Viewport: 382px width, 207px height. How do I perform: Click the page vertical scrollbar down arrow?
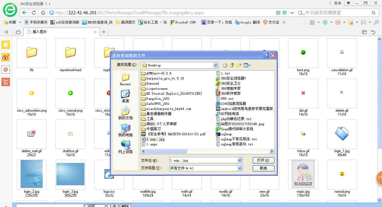pos(380,200)
